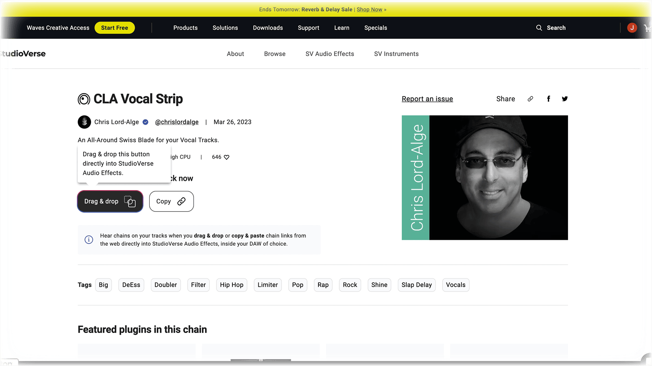Go to the About tab
652x366 pixels.
pyautogui.click(x=235, y=54)
